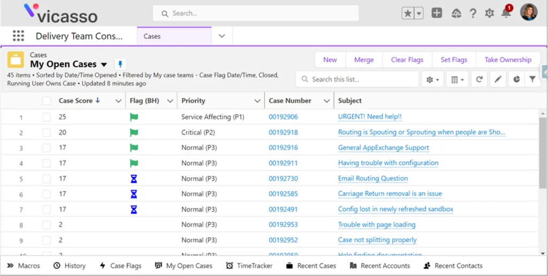
Task: Open the Display As table dropdown
Action: click(458, 80)
